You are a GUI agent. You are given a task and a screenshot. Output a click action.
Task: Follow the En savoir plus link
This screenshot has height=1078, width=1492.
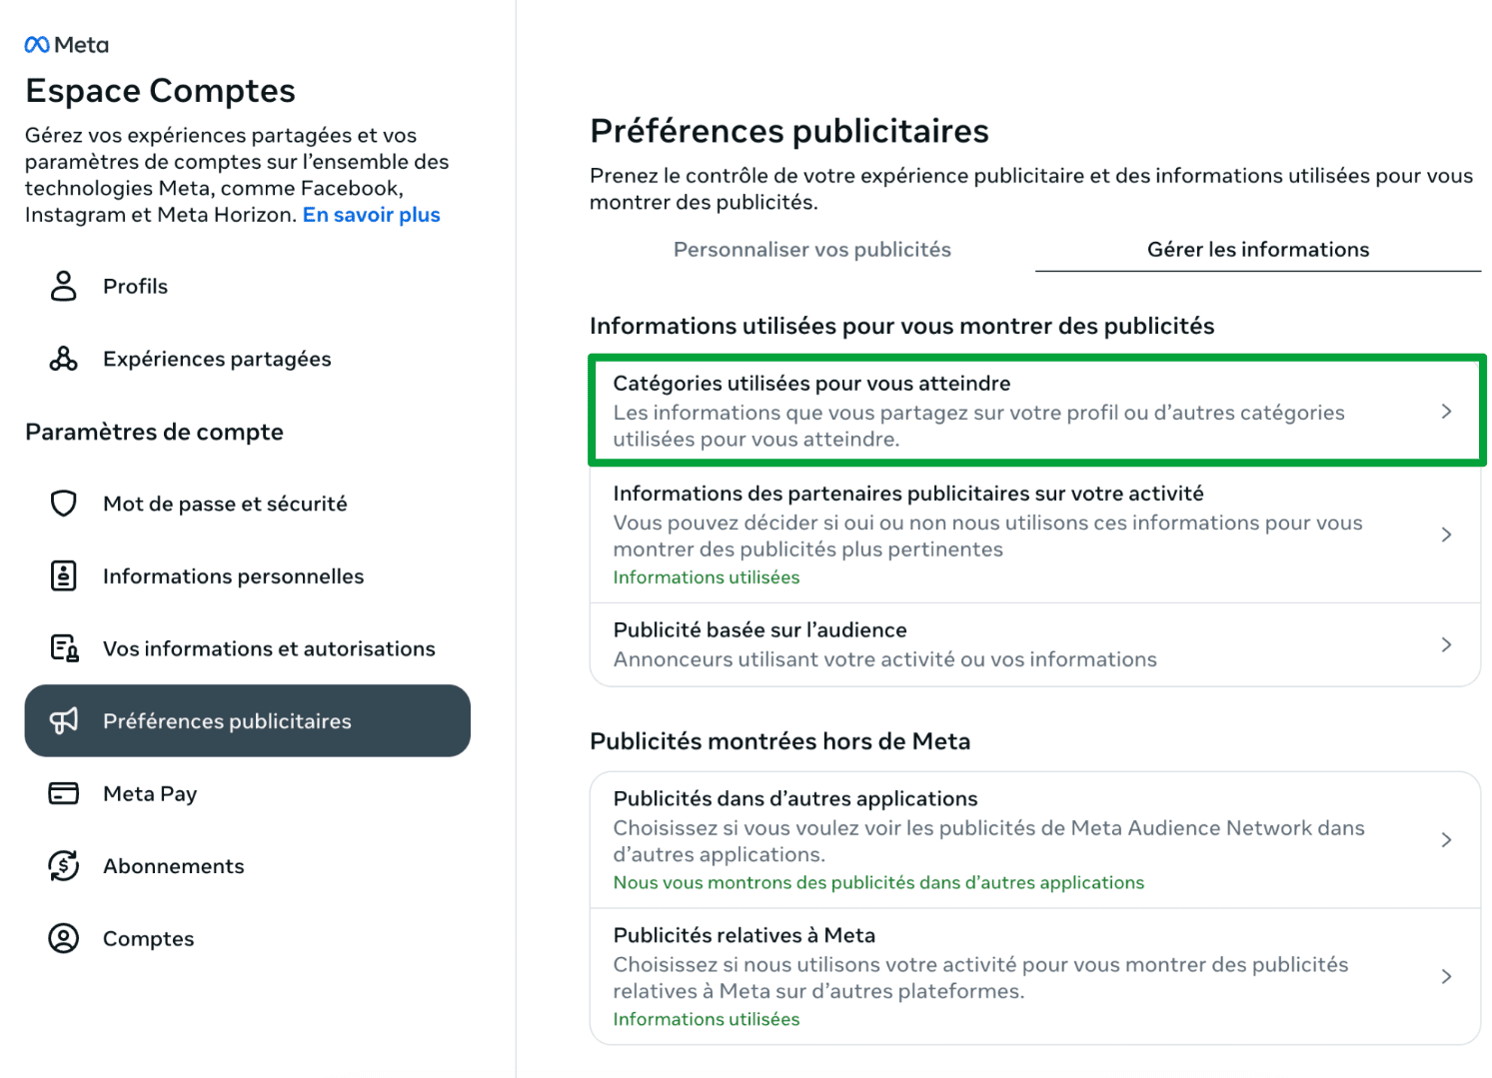(x=372, y=215)
